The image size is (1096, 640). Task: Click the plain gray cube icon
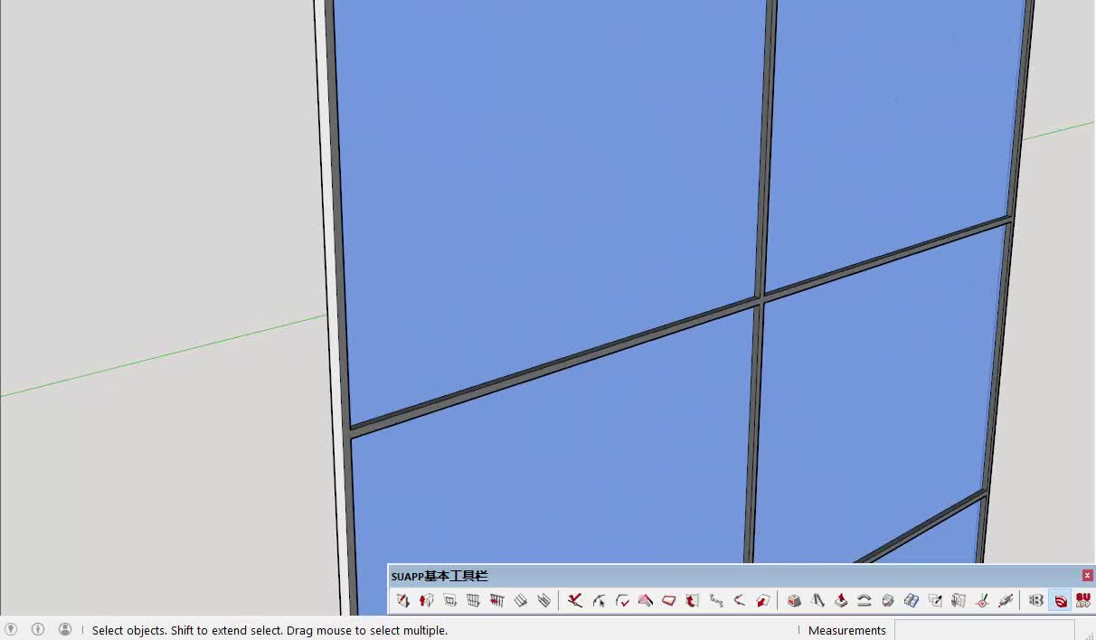[888, 600]
